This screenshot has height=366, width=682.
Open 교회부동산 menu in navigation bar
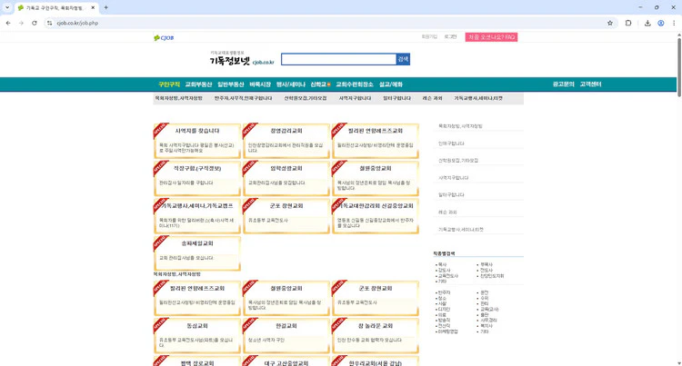(x=198, y=84)
